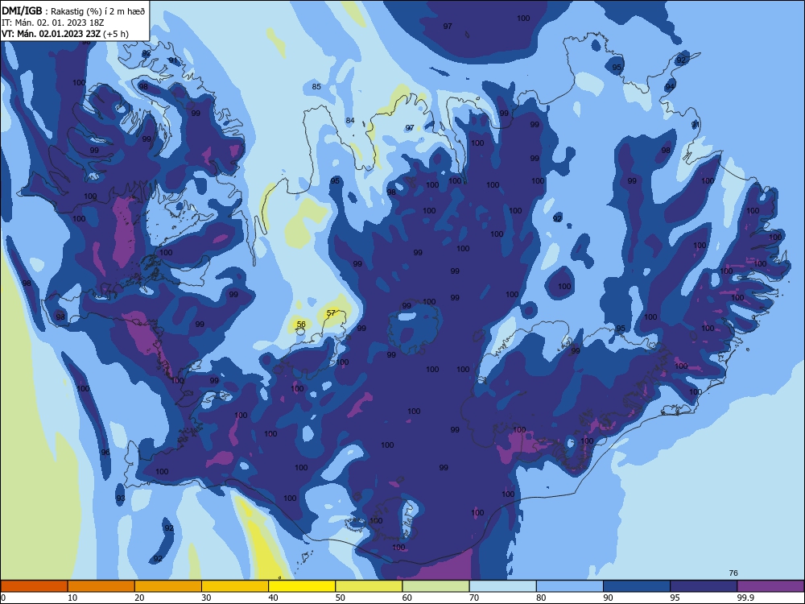The width and height of the screenshot is (805, 604).
Task: Click the 'IT: Mán. 02. 01. 2023 18Z' line
Action: tap(53, 23)
